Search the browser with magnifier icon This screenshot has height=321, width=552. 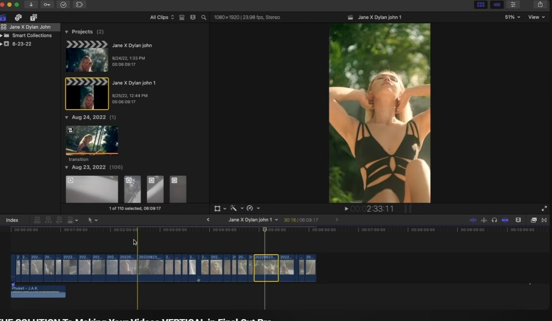point(204,17)
